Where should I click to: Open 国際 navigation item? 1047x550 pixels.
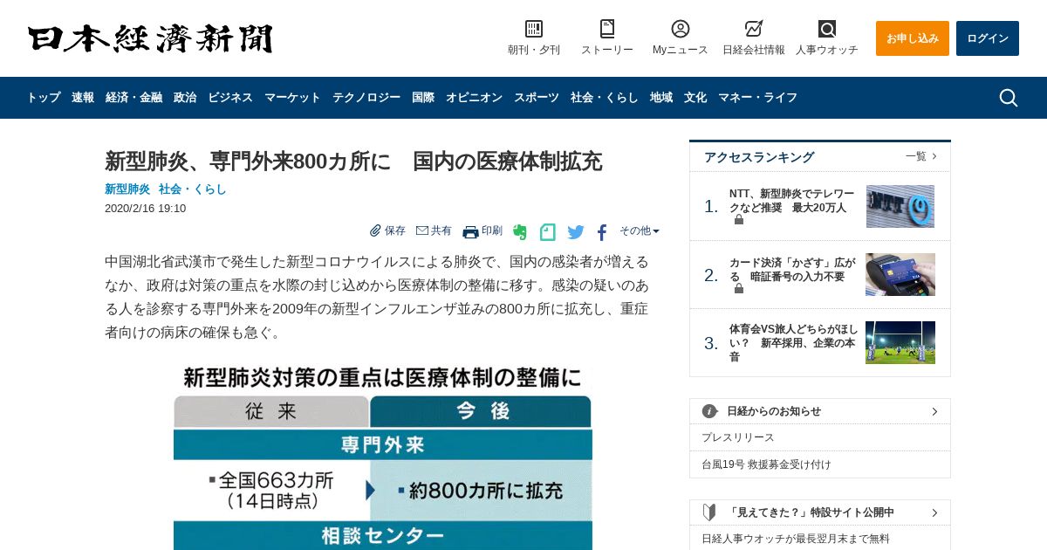(x=423, y=98)
